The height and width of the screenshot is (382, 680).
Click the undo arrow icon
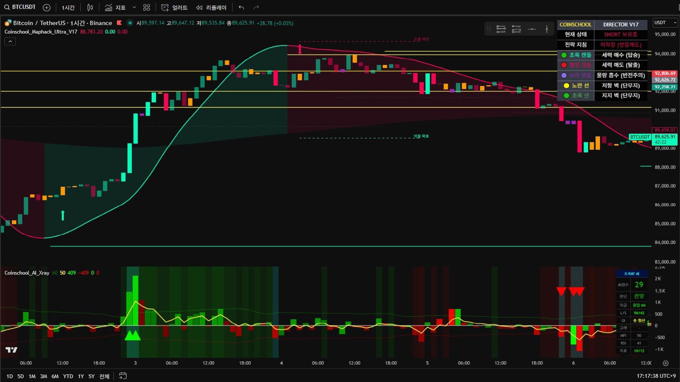[241, 8]
